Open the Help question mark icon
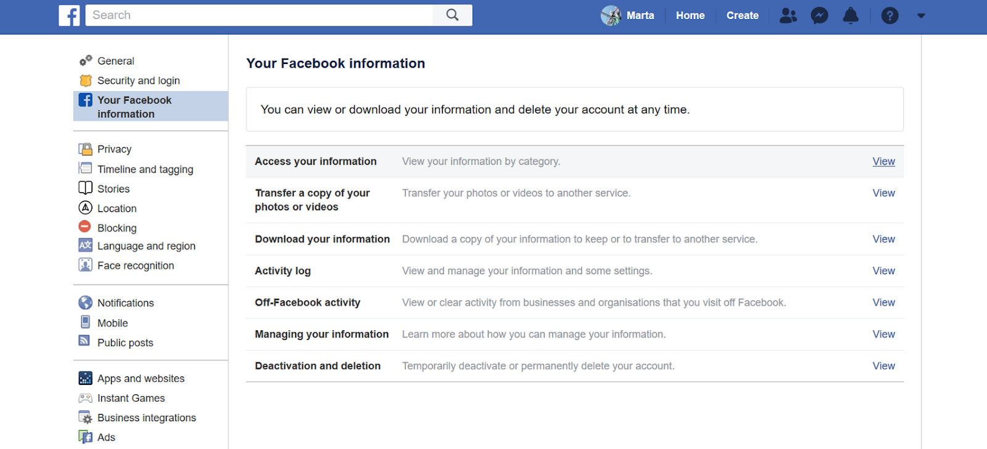Image resolution: width=987 pixels, height=449 pixels. click(x=890, y=15)
